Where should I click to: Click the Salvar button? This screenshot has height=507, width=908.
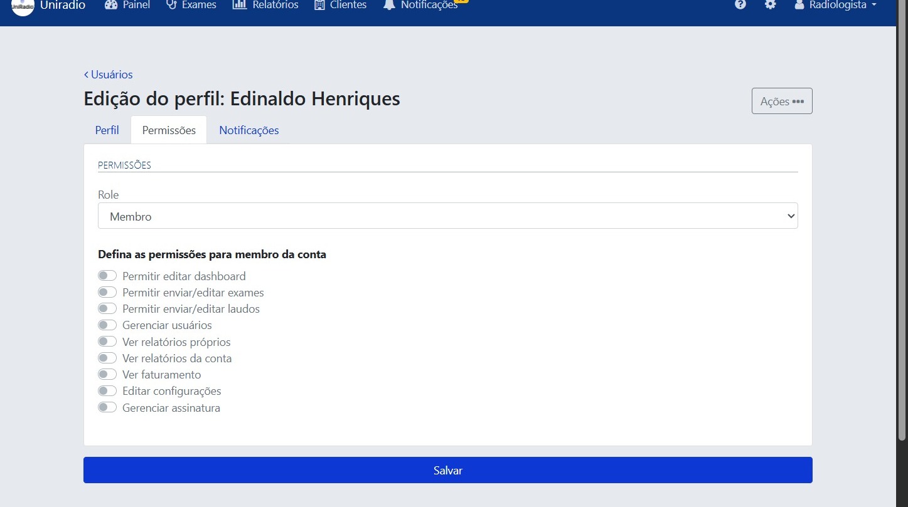(447, 470)
